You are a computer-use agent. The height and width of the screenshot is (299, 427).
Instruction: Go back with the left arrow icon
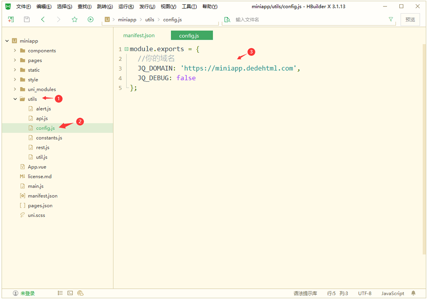tap(43, 20)
